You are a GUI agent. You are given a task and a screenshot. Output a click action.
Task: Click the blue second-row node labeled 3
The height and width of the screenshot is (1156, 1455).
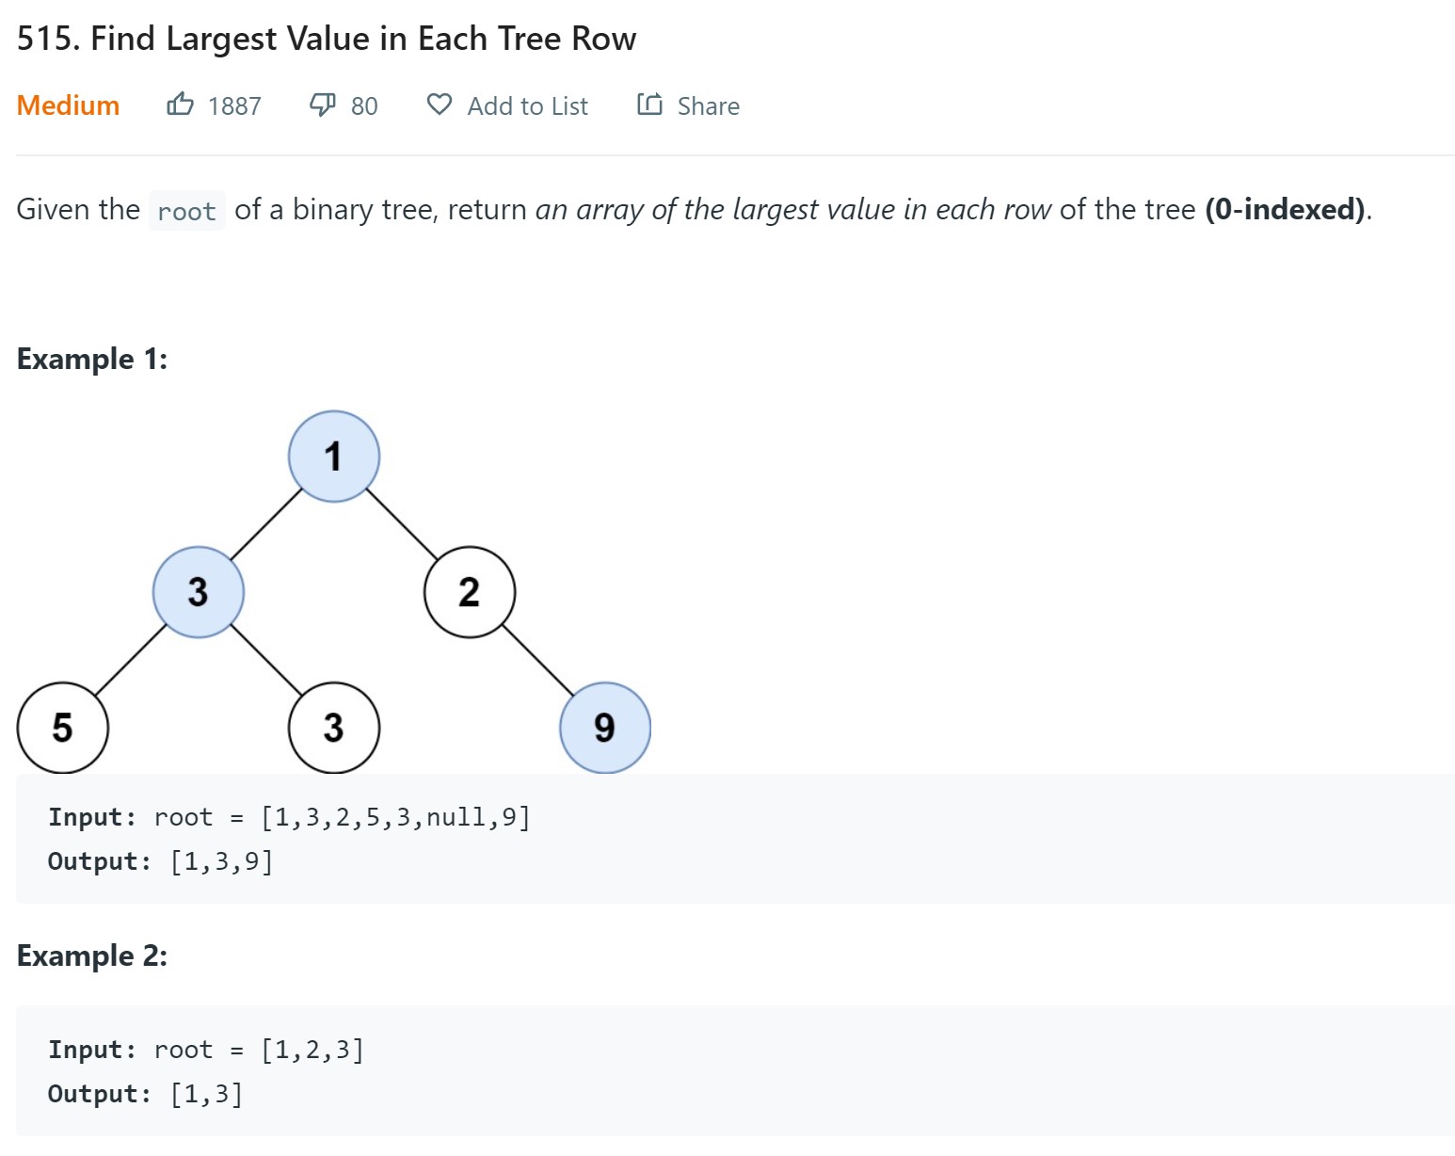199,592
